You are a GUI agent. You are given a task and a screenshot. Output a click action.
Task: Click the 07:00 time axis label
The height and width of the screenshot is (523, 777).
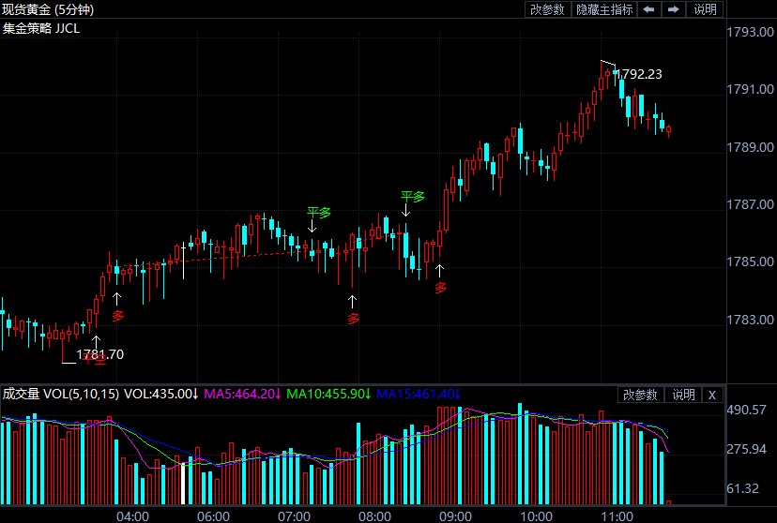point(295,516)
